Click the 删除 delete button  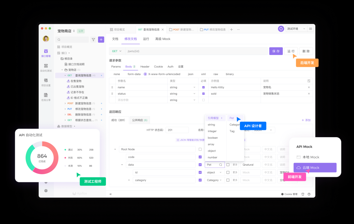(306, 51)
